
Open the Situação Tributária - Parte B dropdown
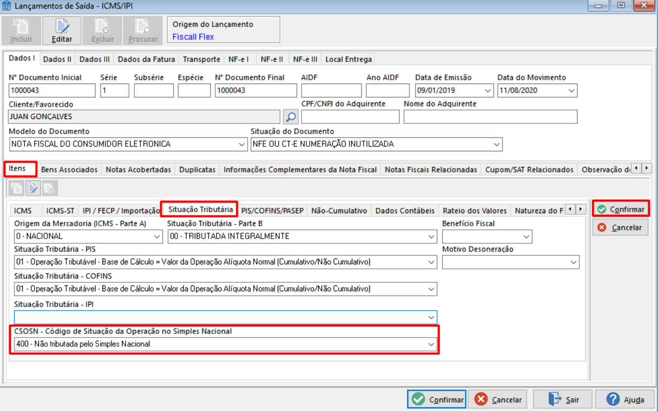click(431, 236)
